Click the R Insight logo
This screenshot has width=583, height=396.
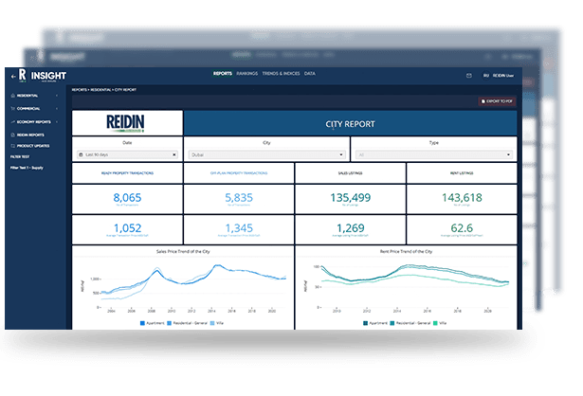[x=43, y=76]
